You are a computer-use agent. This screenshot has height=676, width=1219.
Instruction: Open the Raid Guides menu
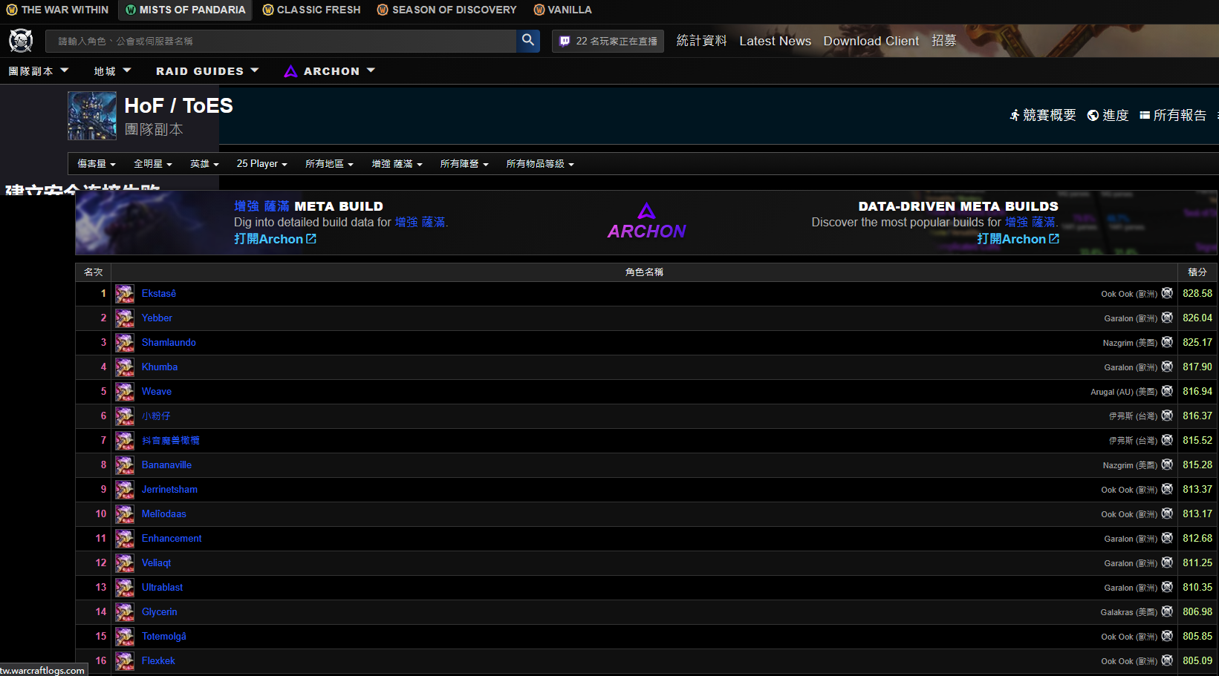pos(207,71)
